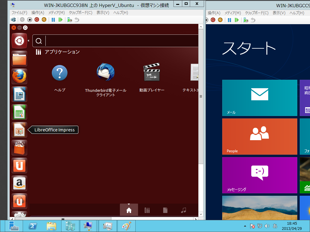The width and height of the screenshot is (310, 232).
Task: Open Ubuntu One launcher icon
Action: point(19,166)
